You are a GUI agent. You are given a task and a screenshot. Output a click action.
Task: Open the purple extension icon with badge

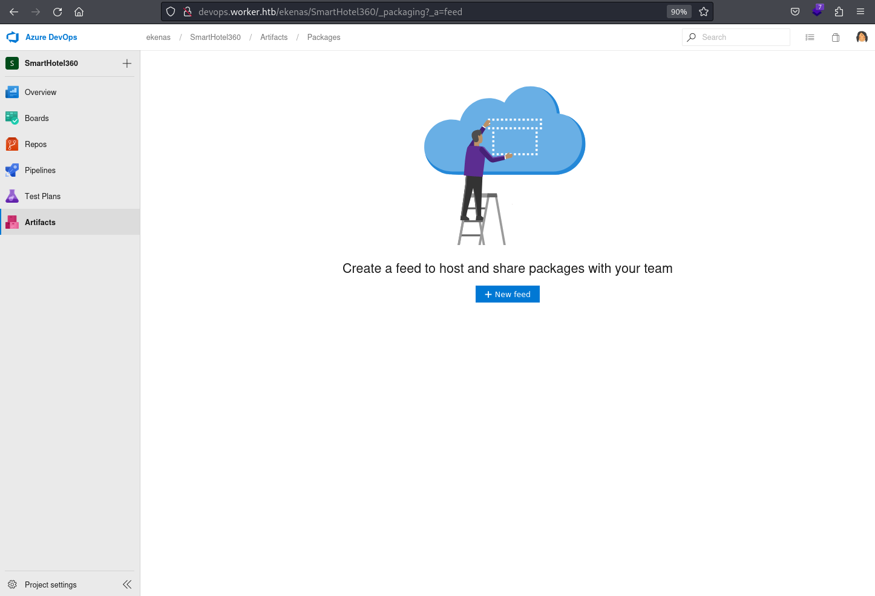[x=818, y=11]
